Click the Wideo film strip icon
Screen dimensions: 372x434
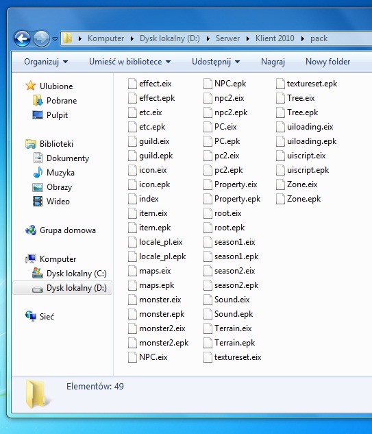coord(38,201)
